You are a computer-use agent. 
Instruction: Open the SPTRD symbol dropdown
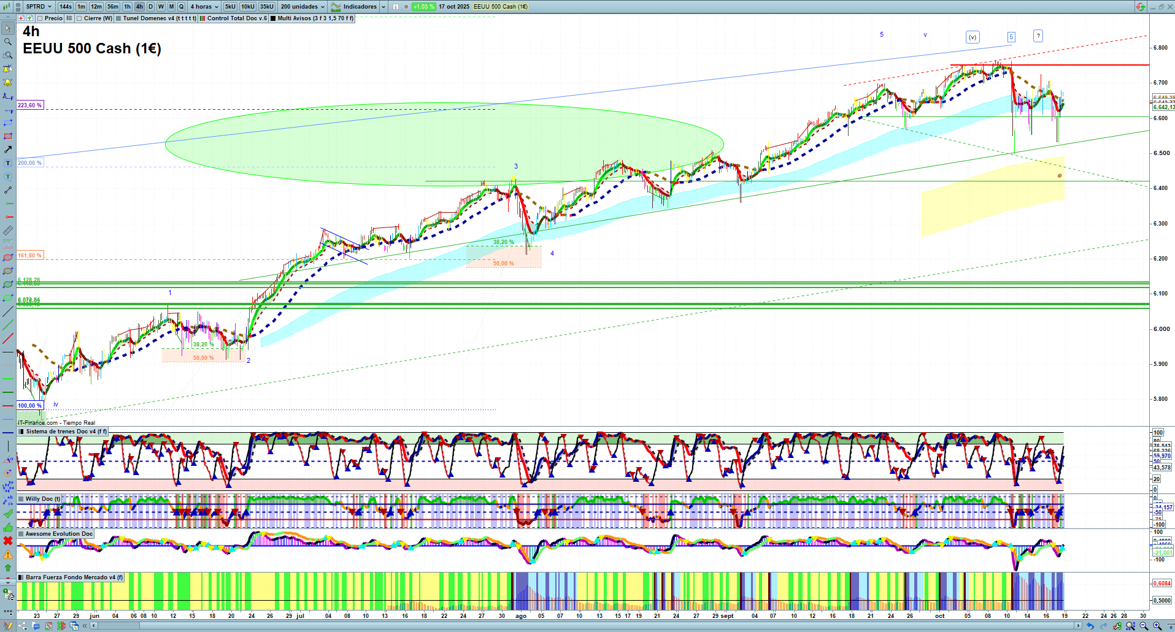click(38, 7)
